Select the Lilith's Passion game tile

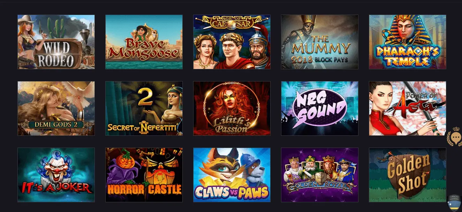(232, 108)
